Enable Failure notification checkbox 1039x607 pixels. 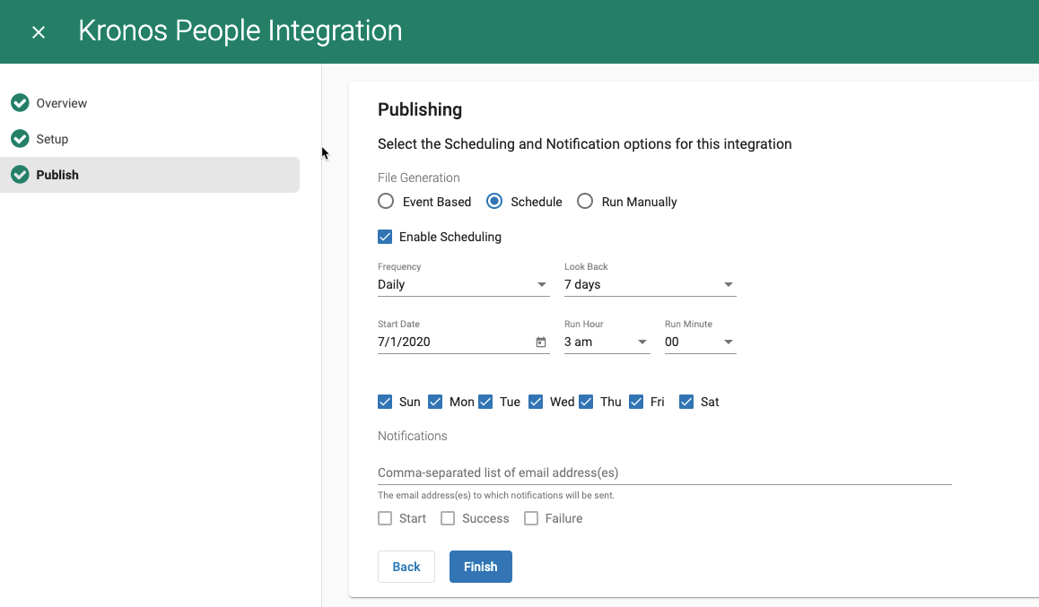531,518
